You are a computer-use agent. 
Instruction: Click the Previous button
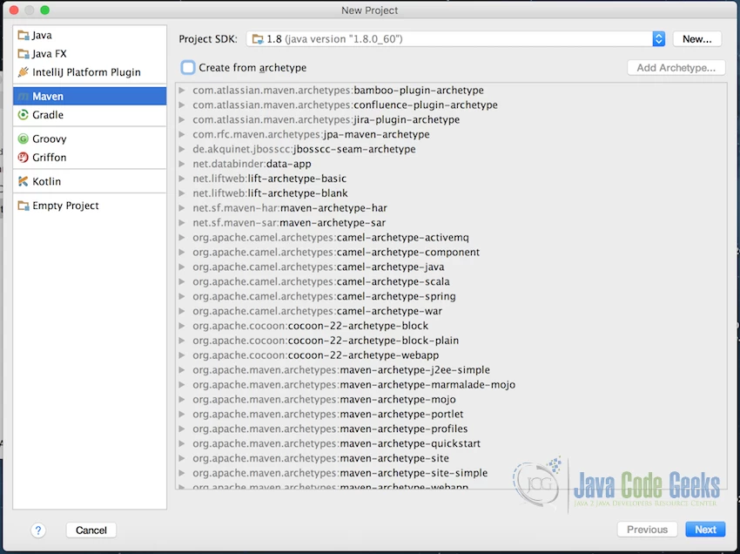[647, 530]
